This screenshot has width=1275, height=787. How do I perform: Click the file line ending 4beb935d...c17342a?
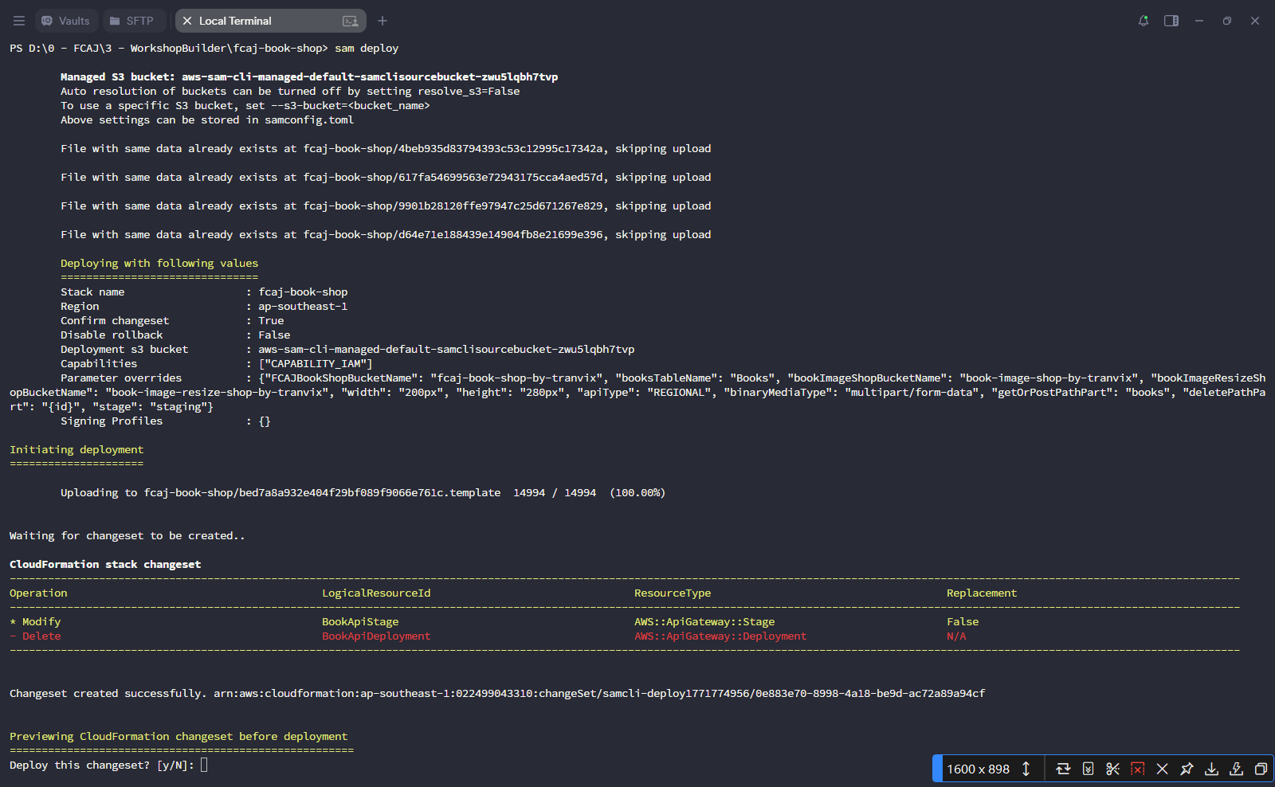click(x=386, y=148)
